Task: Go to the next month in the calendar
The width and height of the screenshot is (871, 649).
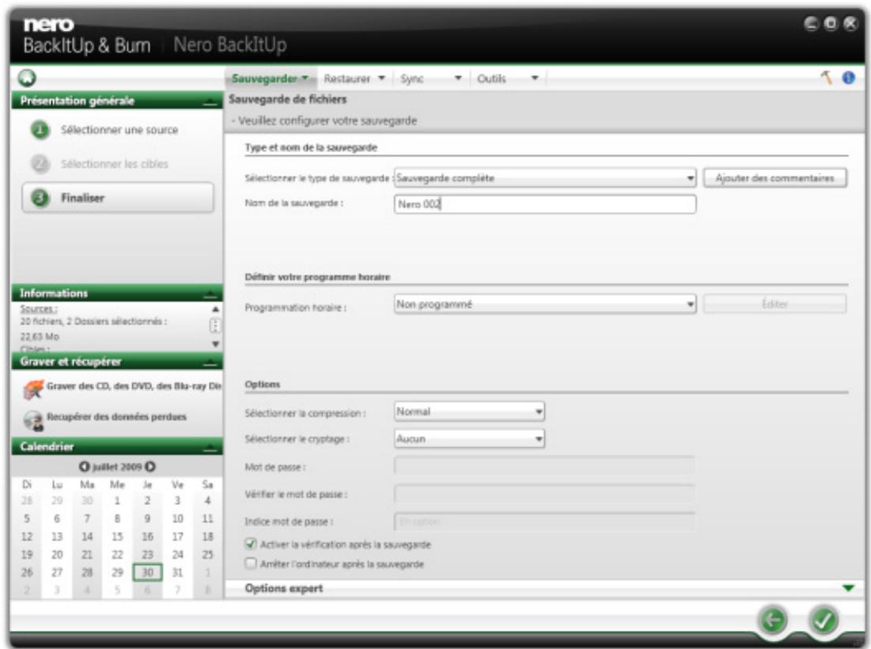Action: point(150,467)
